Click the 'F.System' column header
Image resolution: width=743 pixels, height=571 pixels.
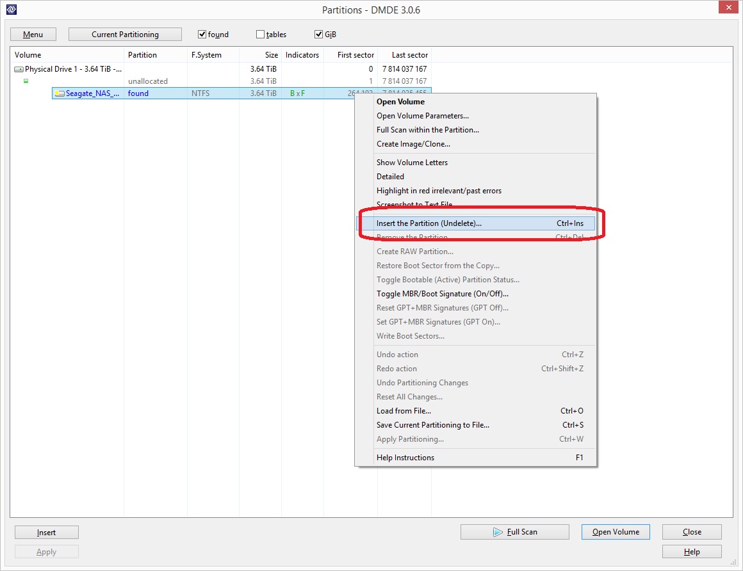pyautogui.click(x=213, y=55)
